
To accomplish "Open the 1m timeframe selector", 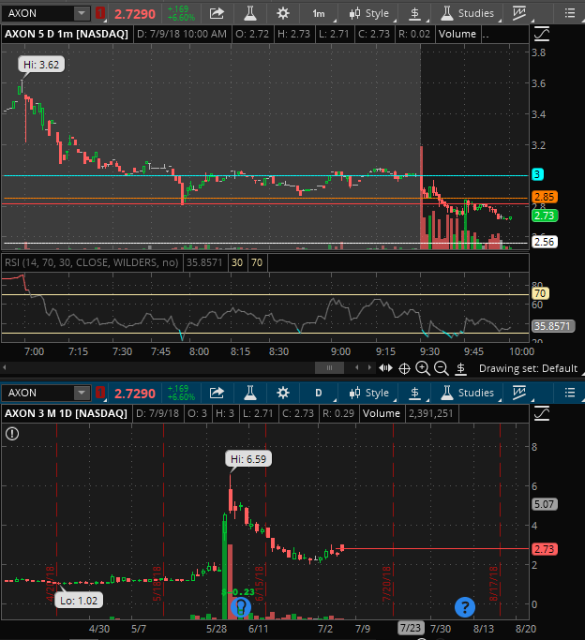I will (x=319, y=14).
